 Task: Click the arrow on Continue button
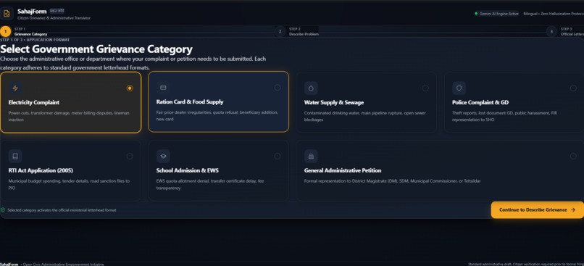[573, 210]
